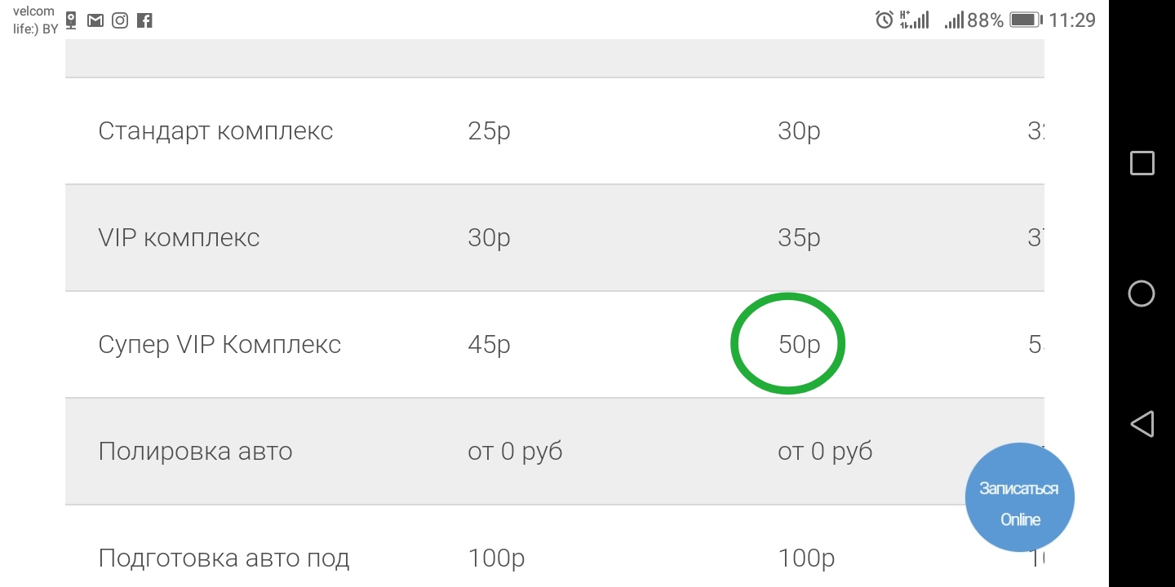Tap the 25р price for Стандарт комплекс
1175x587 pixels.
(489, 131)
